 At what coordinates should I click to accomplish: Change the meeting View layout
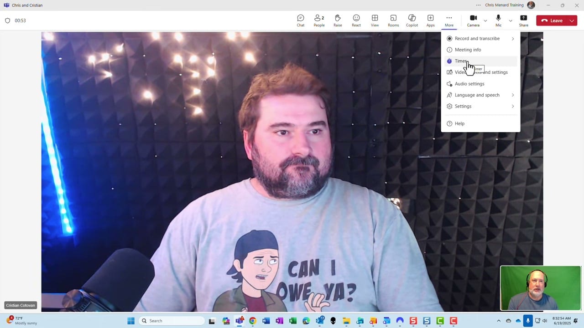point(375,20)
